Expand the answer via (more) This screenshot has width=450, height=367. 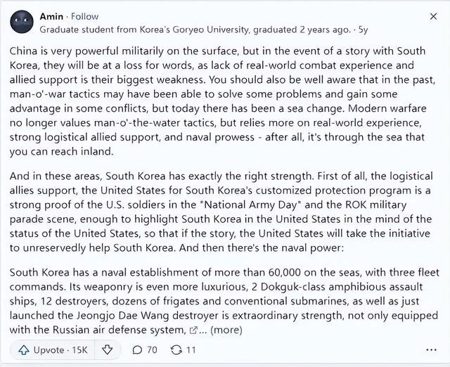pyautogui.click(x=226, y=330)
